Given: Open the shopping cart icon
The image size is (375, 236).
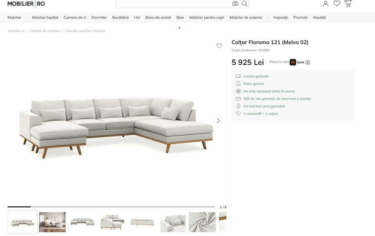Looking at the screenshot, I should pos(348,4).
